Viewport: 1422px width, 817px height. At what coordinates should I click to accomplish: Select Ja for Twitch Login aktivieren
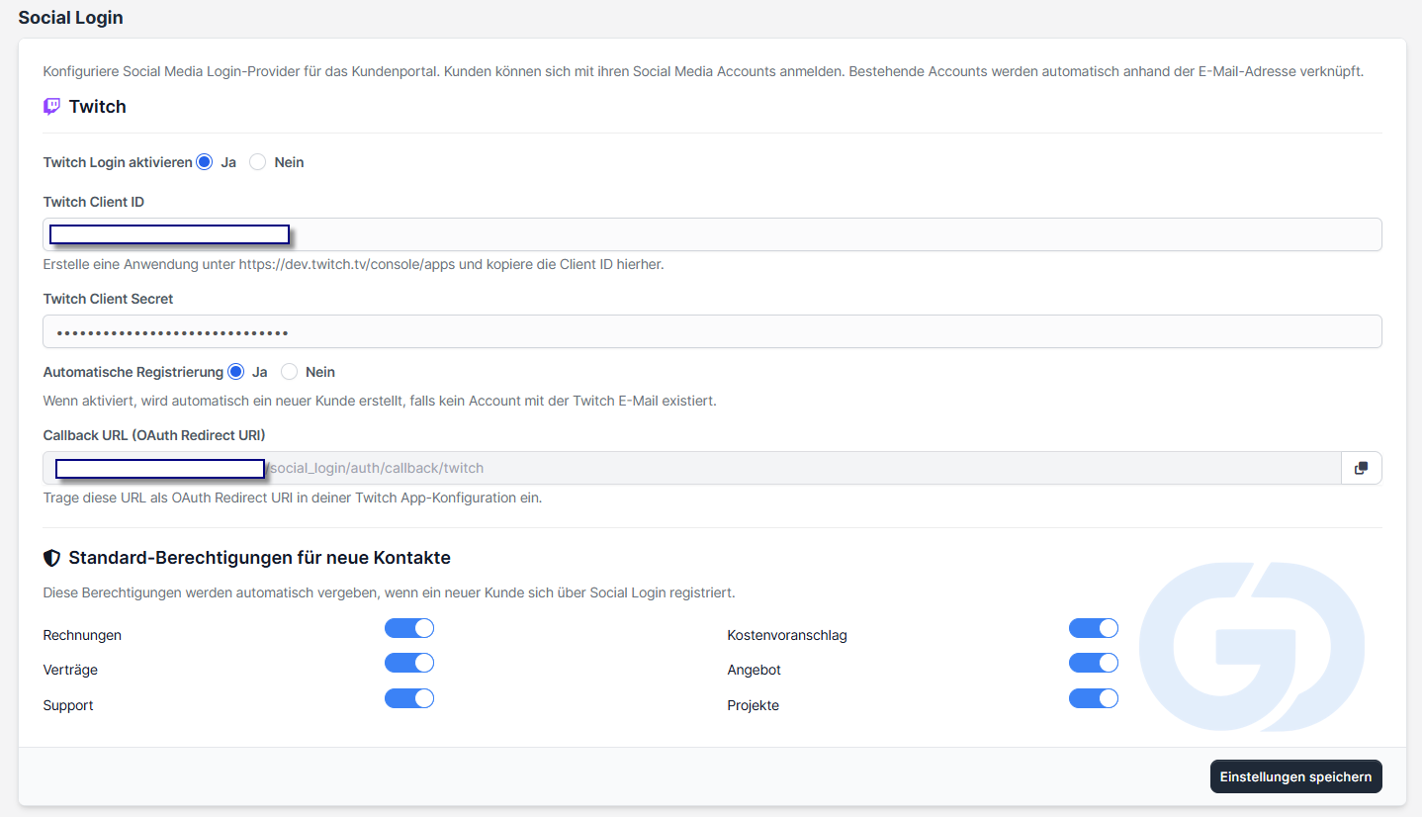(x=205, y=162)
